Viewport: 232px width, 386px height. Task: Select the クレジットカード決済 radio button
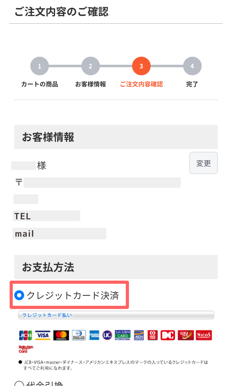tap(19, 296)
